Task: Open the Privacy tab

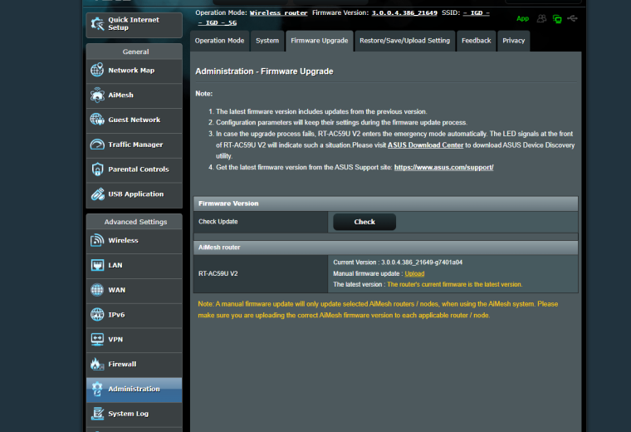Action: tap(513, 41)
